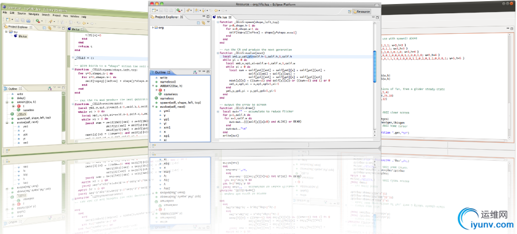The width and height of the screenshot is (517, 234).
Task: Collapse the 'try' project folder in the left window
Action: point(6,32)
